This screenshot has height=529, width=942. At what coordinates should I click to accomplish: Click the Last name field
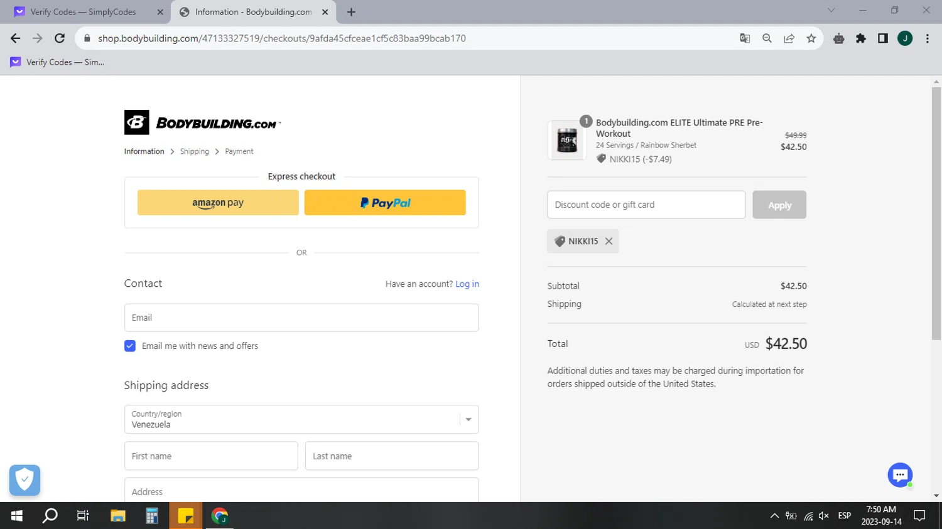(x=392, y=456)
